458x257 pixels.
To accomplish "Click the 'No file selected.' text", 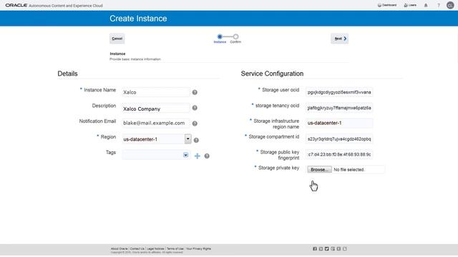I will 349,170.
